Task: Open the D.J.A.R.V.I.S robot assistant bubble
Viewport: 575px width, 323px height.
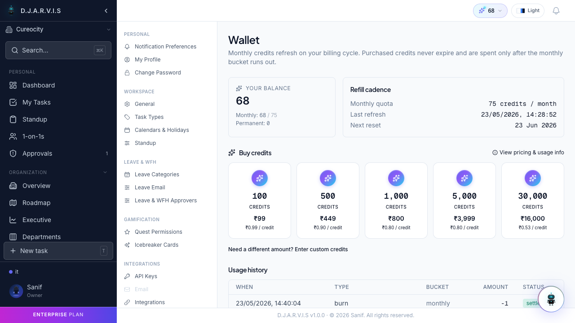Action: (551, 299)
